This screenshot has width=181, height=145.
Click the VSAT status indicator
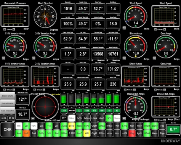click(34, 126)
